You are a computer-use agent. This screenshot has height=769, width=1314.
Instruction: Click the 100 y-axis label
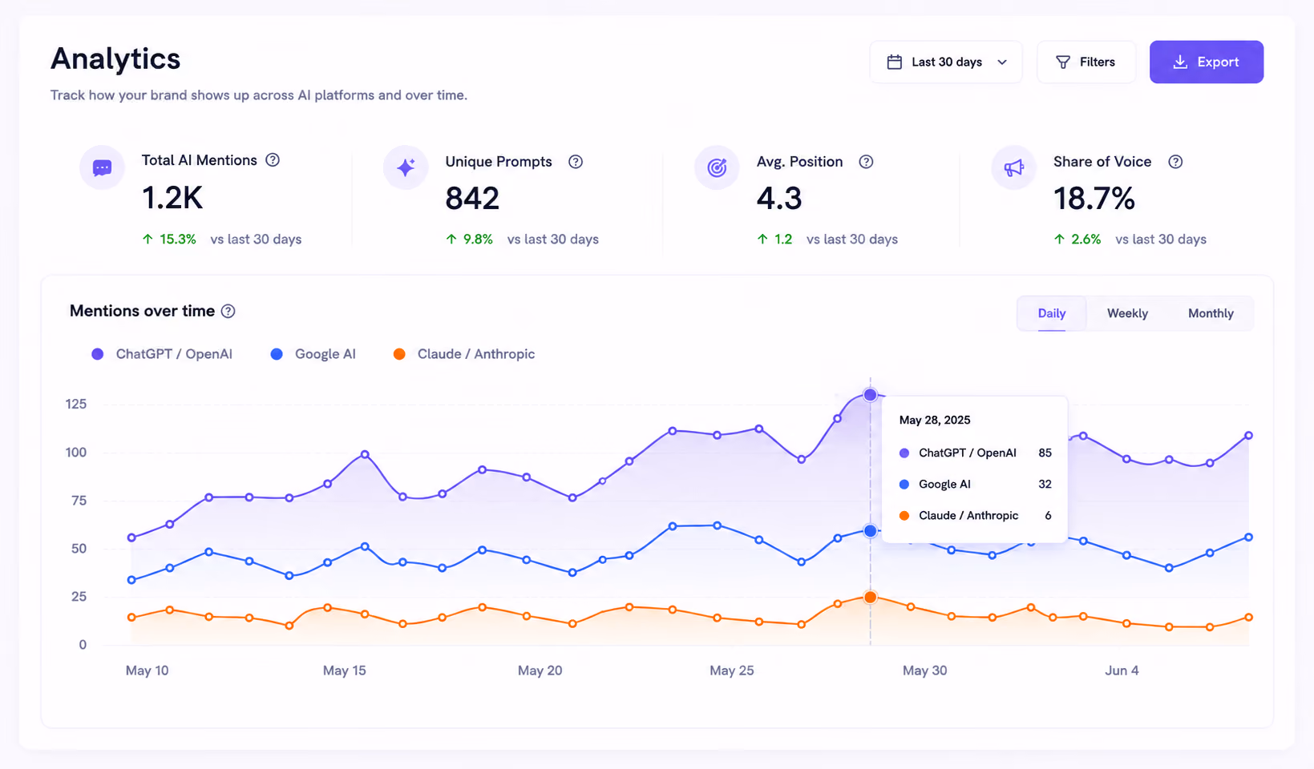(x=76, y=453)
